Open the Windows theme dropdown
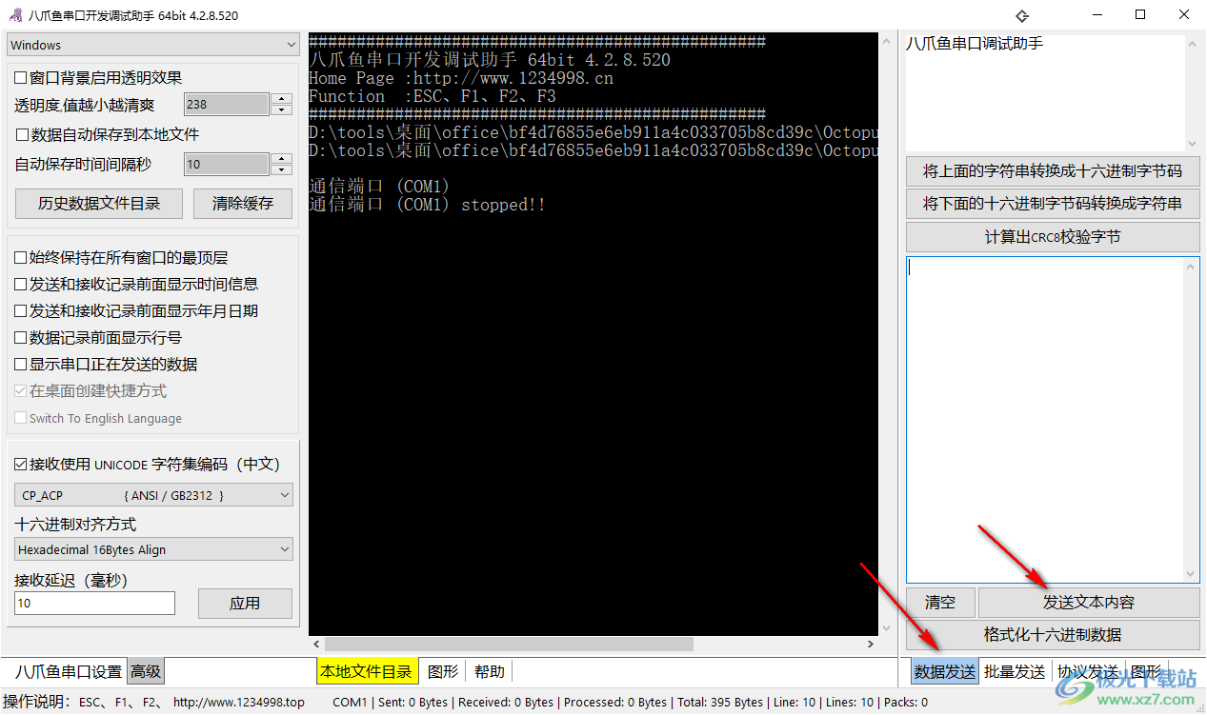 153,45
